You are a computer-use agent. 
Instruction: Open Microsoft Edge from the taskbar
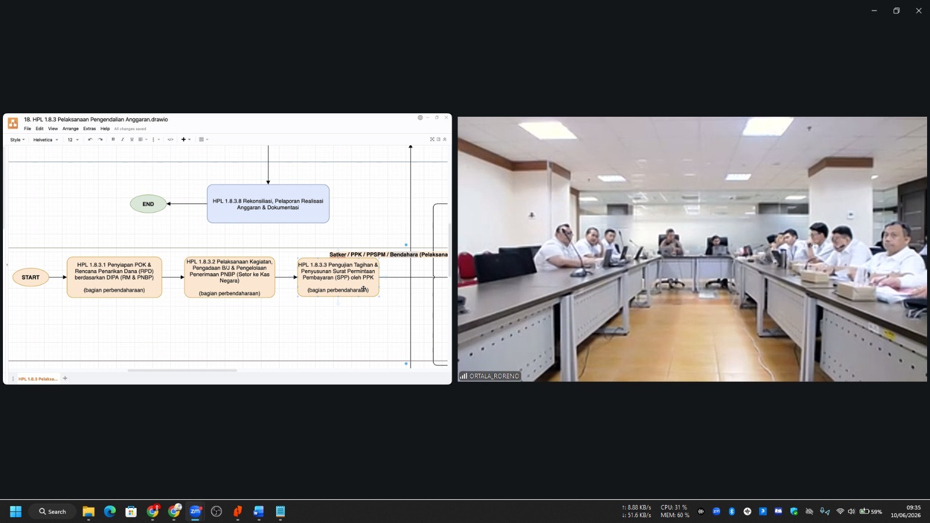tap(110, 511)
